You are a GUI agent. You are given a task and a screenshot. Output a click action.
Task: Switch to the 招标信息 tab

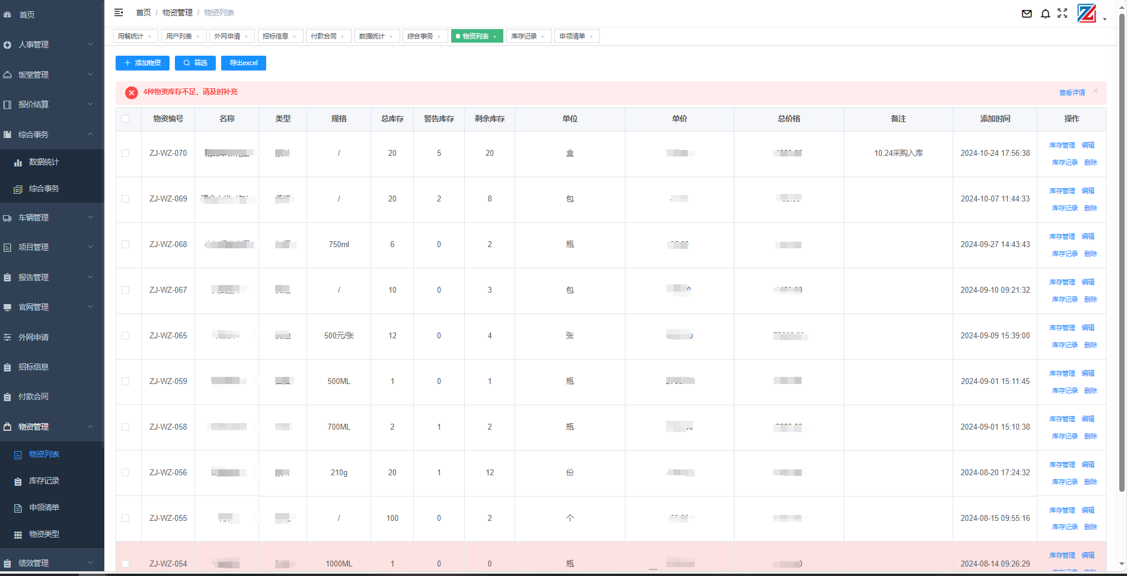[276, 36]
